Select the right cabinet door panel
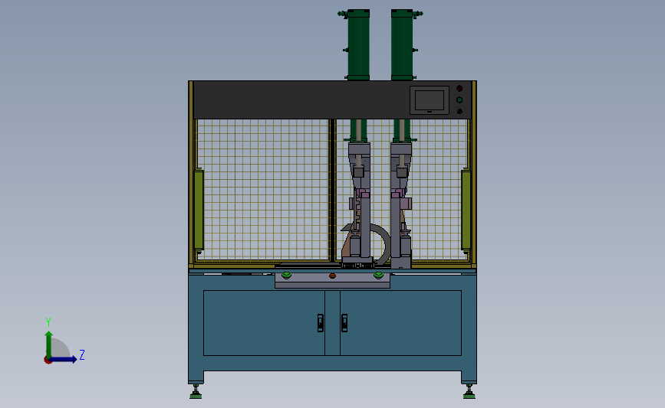Image resolution: width=665 pixels, height=408 pixels. [x=401, y=323]
